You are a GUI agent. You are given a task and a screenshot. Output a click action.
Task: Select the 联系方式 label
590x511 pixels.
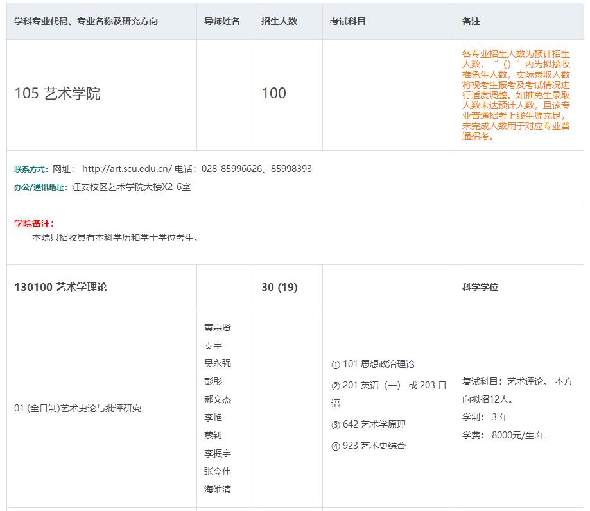point(31,169)
